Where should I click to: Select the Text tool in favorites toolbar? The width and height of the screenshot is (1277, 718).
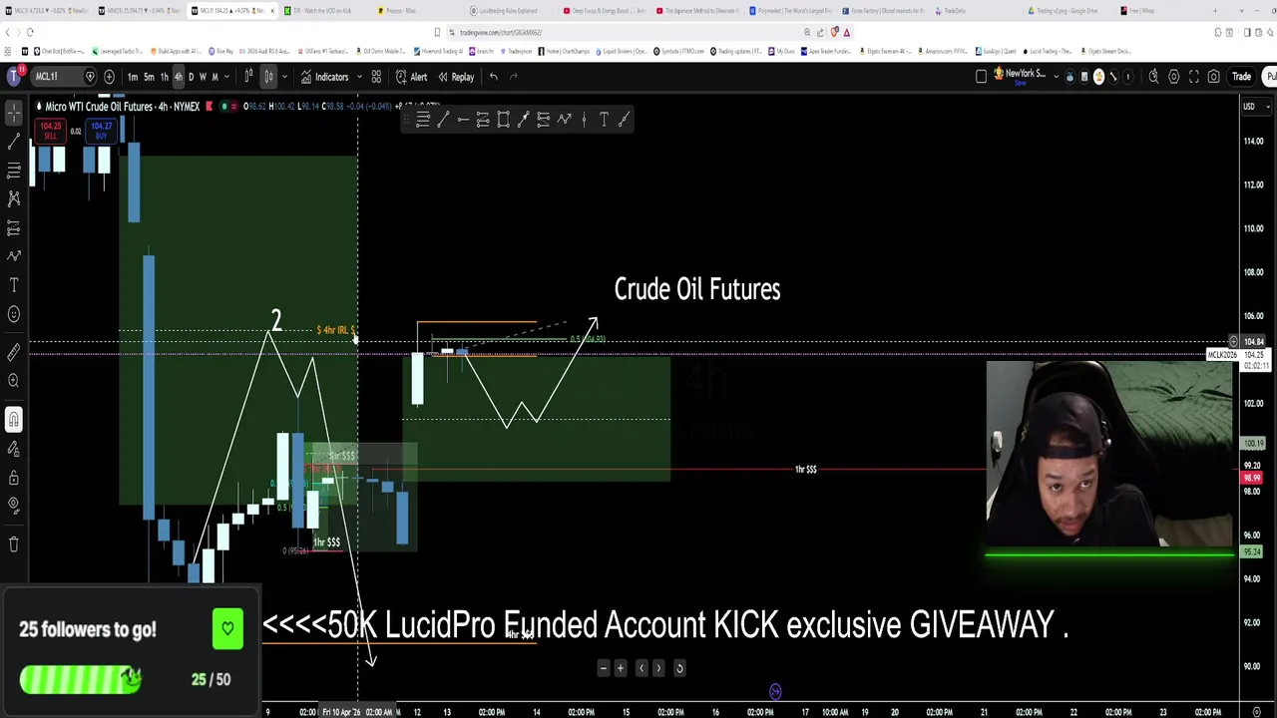tap(604, 120)
